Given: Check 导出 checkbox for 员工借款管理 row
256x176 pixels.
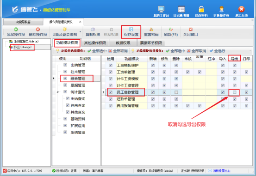Looking at the screenshot, I should pos(235,92).
